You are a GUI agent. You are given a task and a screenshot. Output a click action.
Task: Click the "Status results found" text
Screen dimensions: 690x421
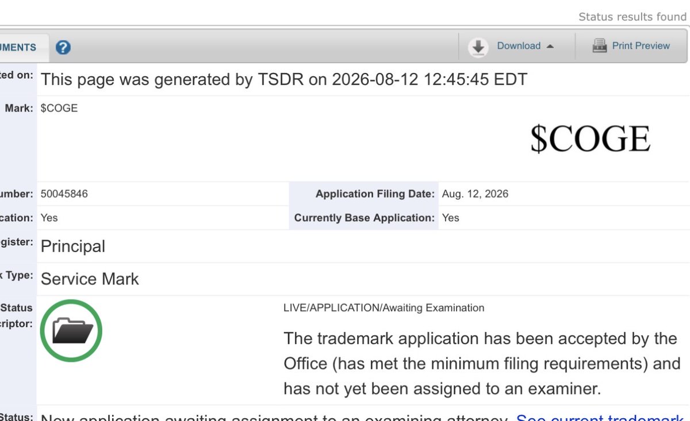pyautogui.click(x=632, y=17)
